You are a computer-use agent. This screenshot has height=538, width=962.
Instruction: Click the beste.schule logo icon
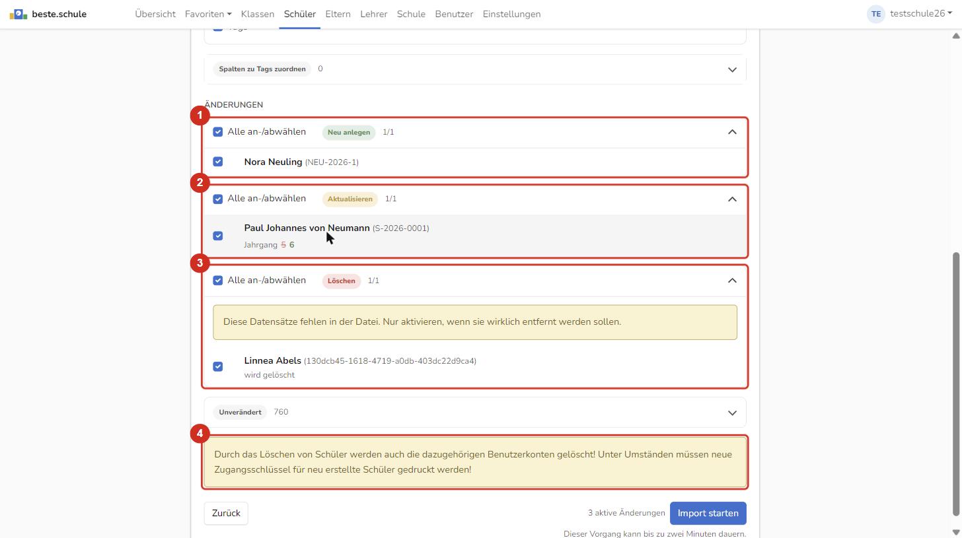pos(18,14)
